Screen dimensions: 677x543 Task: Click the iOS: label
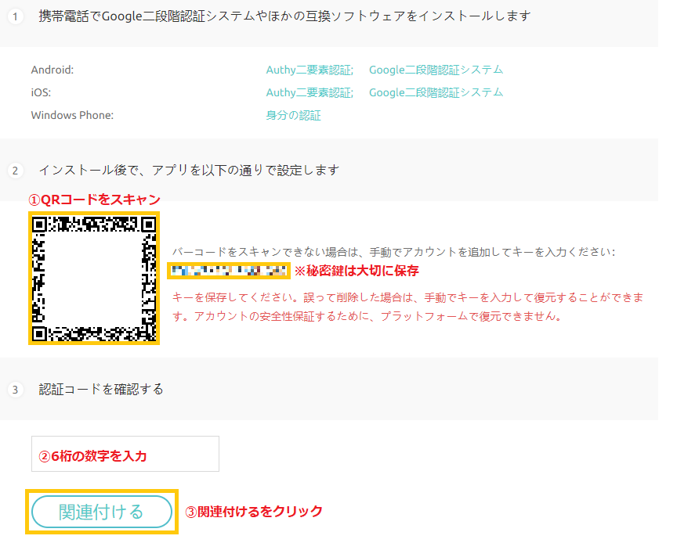41,93
